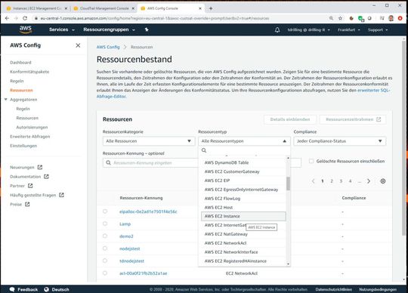Click external link icon beside Häufig gestellte Fragen

(x=61, y=195)
